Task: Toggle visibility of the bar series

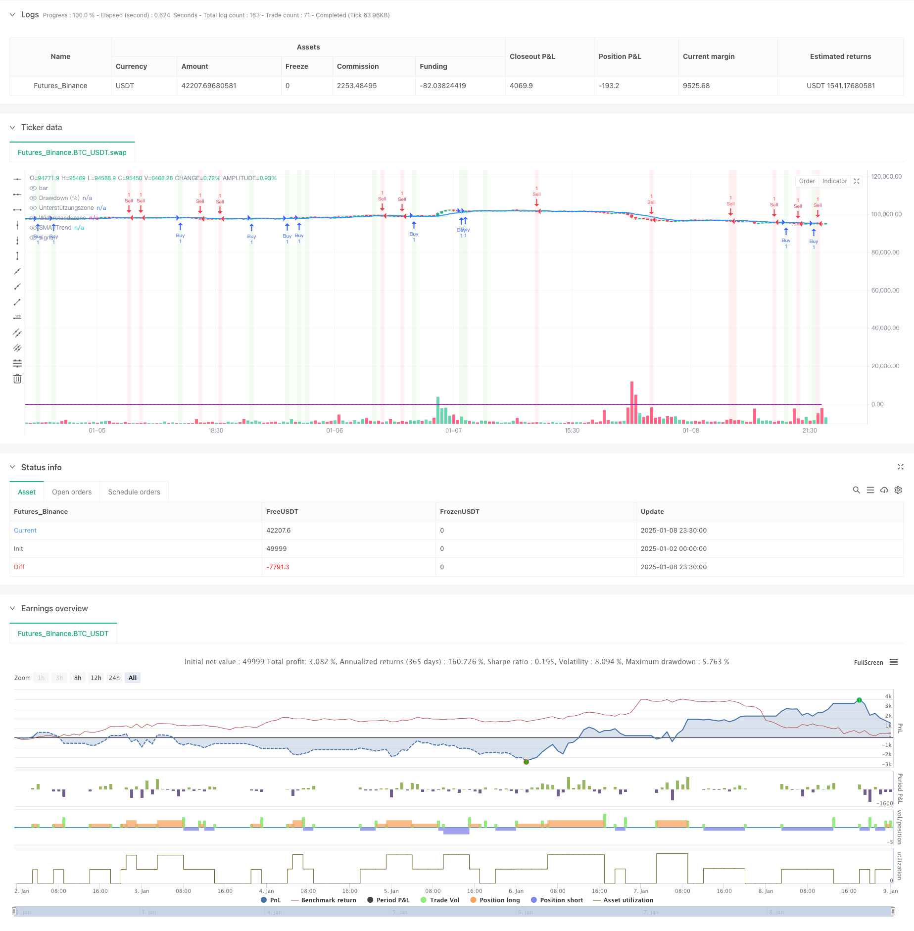Action: [33, 188]
